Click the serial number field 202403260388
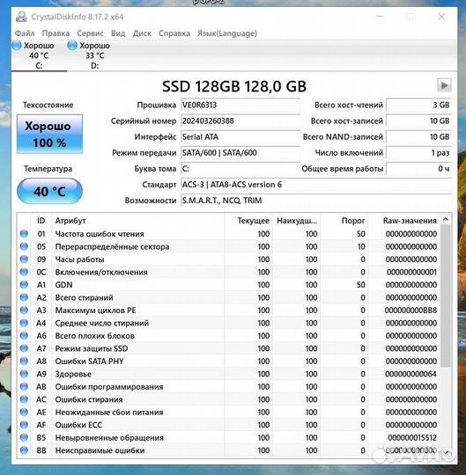 click(x=240, y=121)
